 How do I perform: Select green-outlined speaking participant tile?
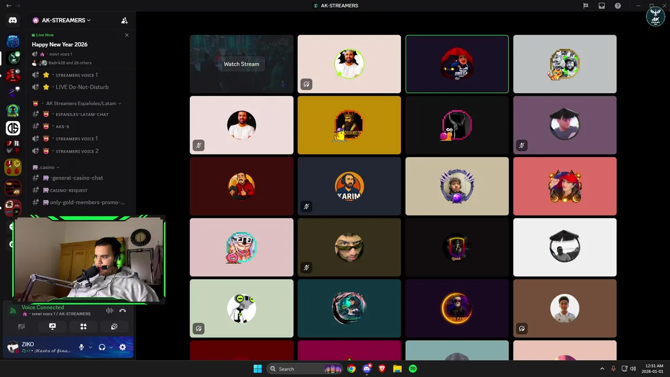(457, 64)
